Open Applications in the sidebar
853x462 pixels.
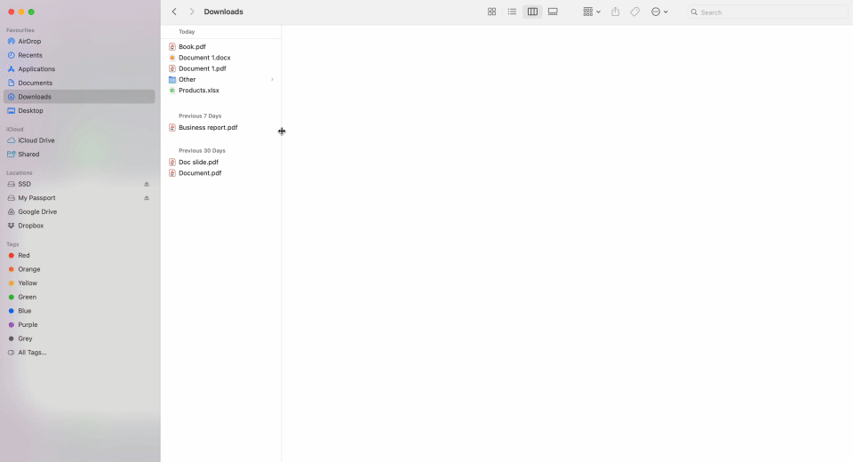click(79, 69)
